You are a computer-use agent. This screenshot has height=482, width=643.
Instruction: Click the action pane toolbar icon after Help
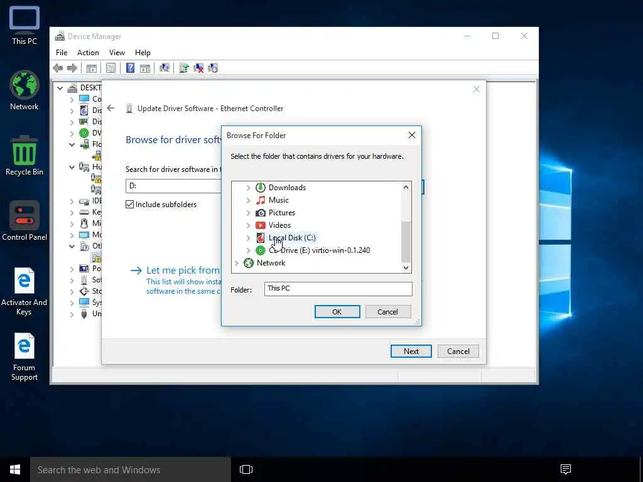click(x=145, y=68)
